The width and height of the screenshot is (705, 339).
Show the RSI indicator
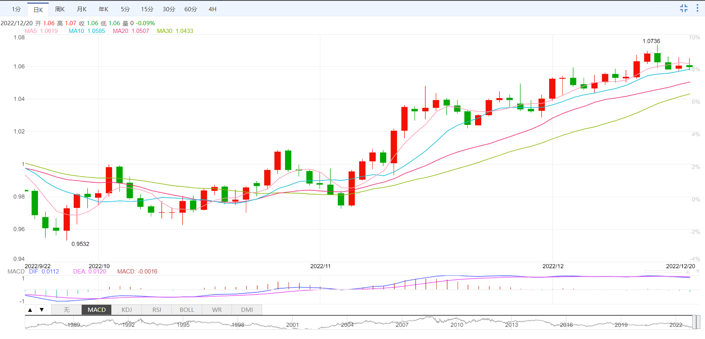[x=157, y=310]
